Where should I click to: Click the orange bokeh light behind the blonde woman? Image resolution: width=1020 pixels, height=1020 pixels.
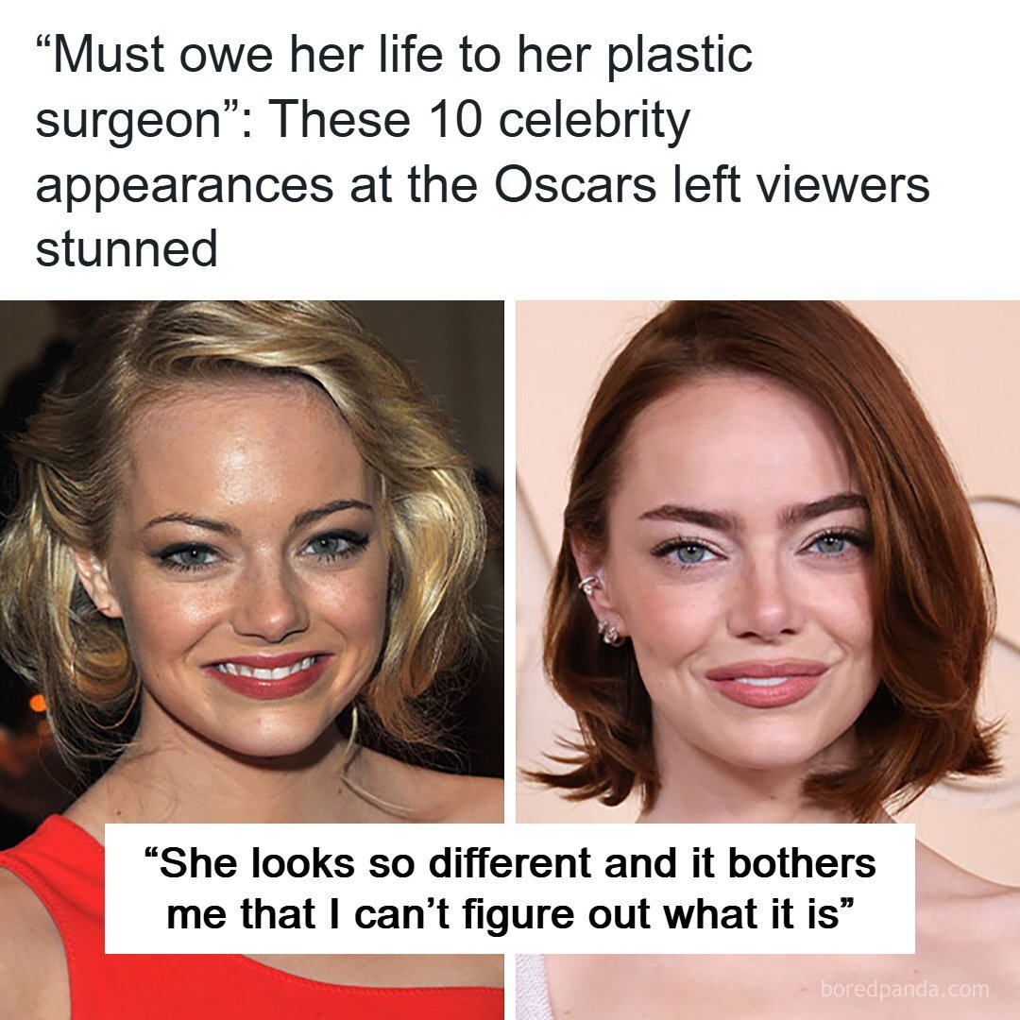pos(38,703)
